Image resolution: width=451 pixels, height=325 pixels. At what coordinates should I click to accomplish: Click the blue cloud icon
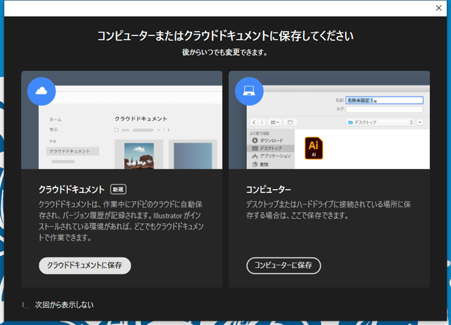coord(42,91)
